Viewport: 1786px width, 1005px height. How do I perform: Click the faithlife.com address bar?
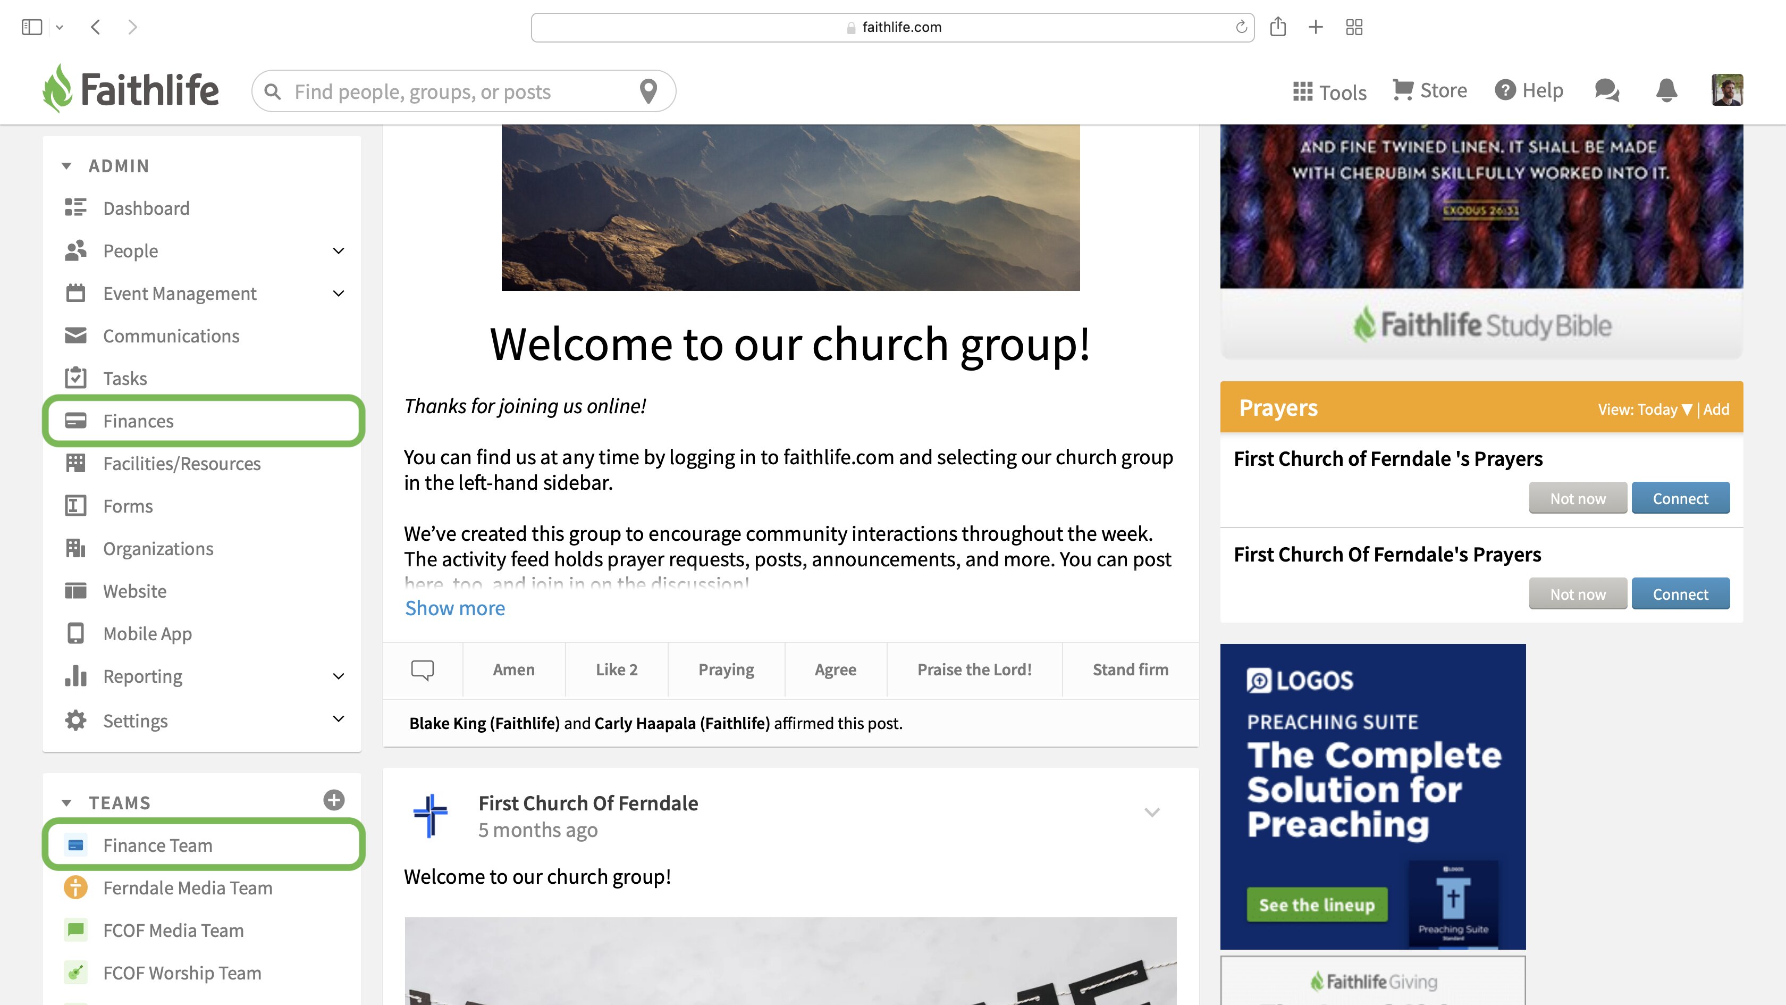click(x=892, y=27)
